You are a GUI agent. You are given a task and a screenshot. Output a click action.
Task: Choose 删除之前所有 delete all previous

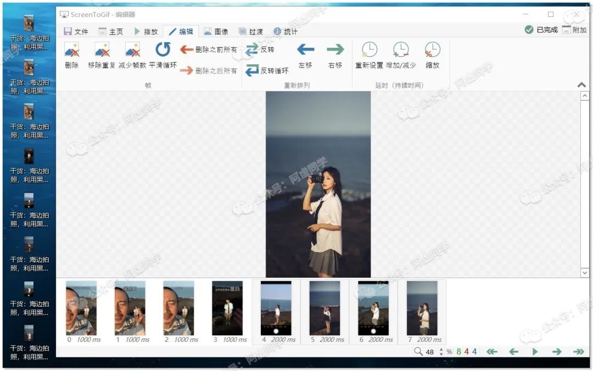(209, 49)
